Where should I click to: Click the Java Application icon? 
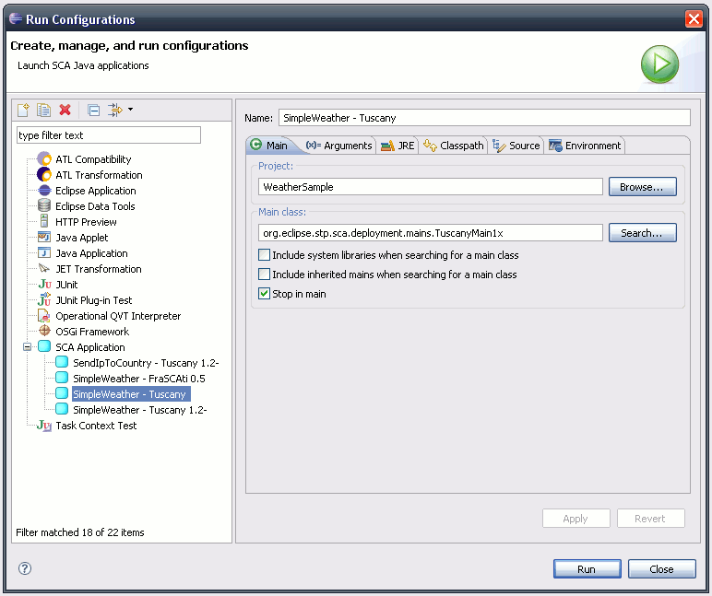(44, 253)
